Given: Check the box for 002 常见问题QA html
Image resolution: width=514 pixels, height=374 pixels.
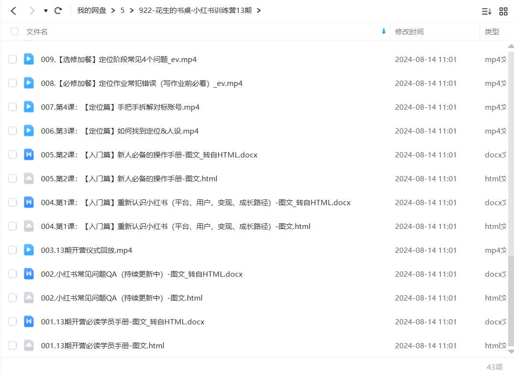Looking at the screenshot, I should coord(12,298).
